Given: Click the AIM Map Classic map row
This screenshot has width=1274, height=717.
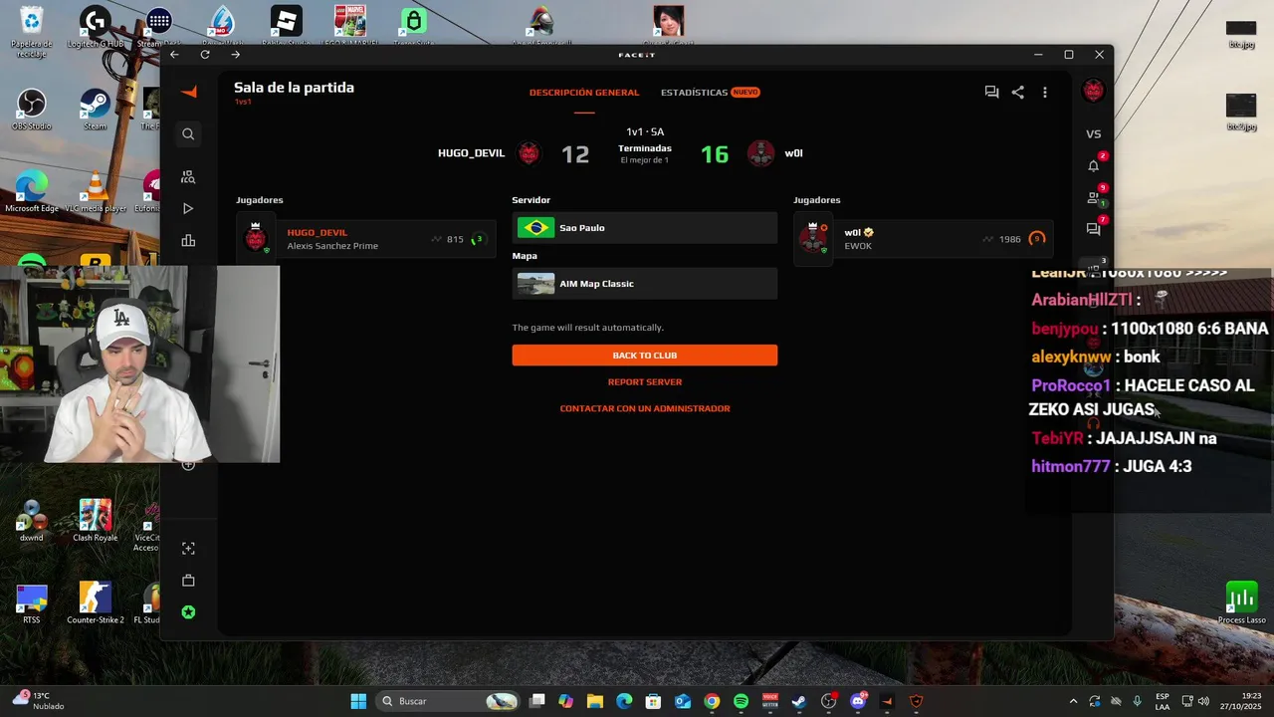Looking at the screenshot, I should (645, 284).
